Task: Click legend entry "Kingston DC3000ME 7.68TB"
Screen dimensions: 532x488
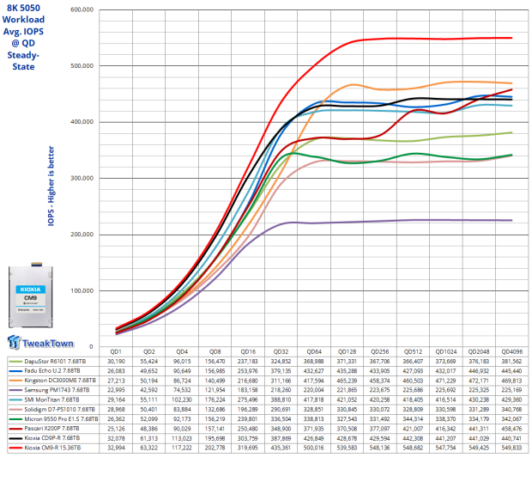Action: point(60,381)
